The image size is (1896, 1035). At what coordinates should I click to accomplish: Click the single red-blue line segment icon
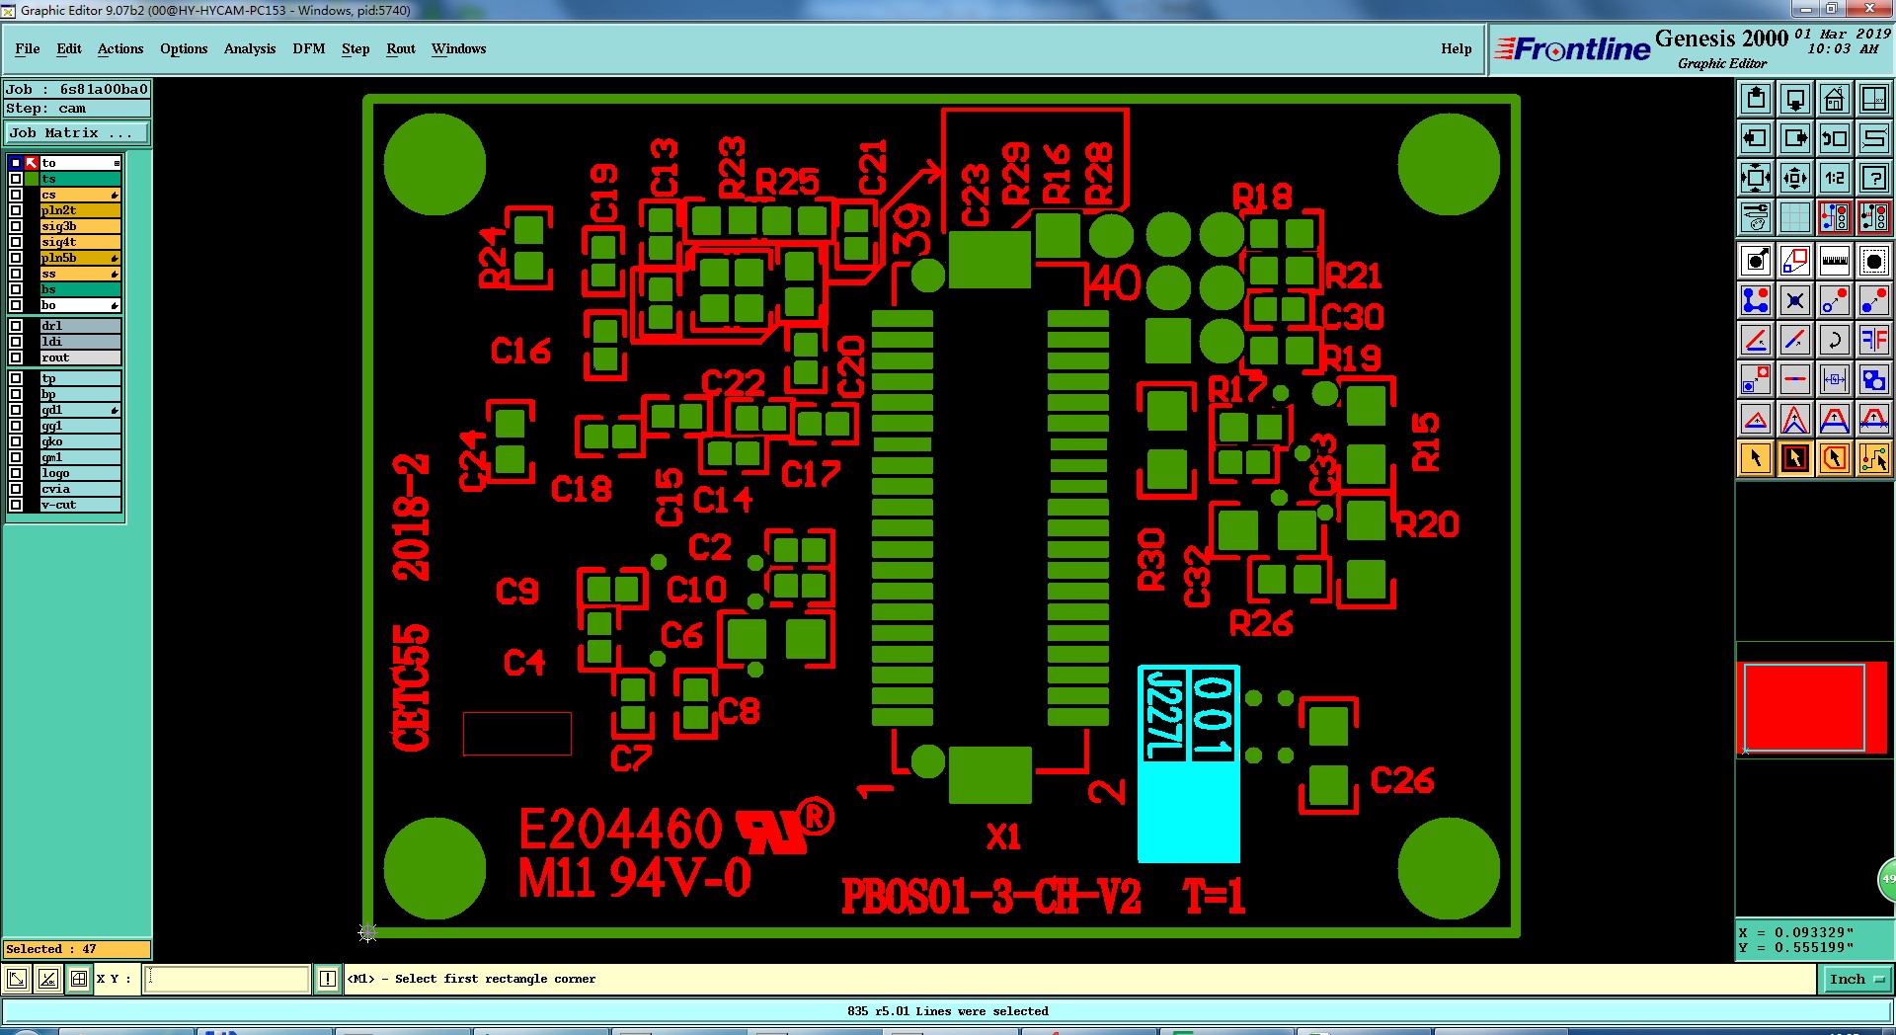1795,379
